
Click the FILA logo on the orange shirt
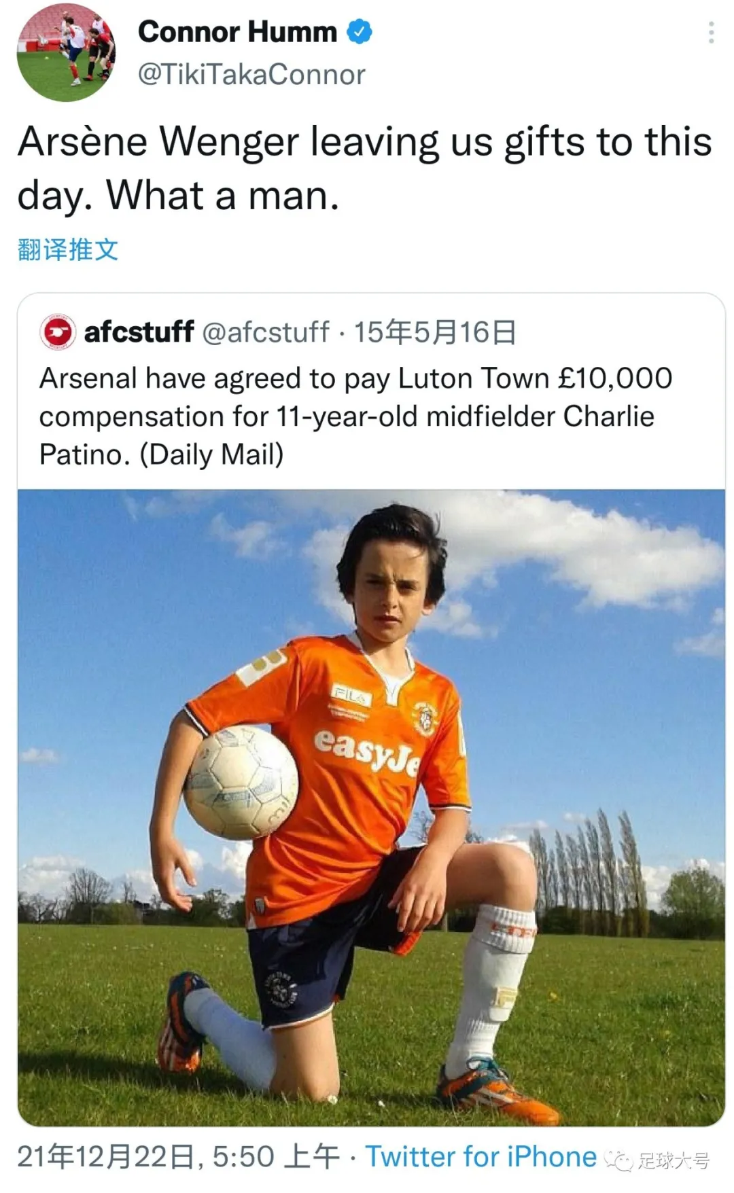pos(351,695)
